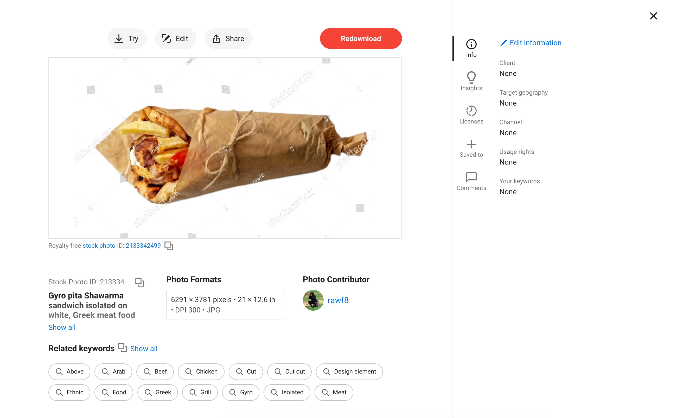Click the Edit information pencil link
The height and width of the screenshot is (418, 677).
(530, 43)
